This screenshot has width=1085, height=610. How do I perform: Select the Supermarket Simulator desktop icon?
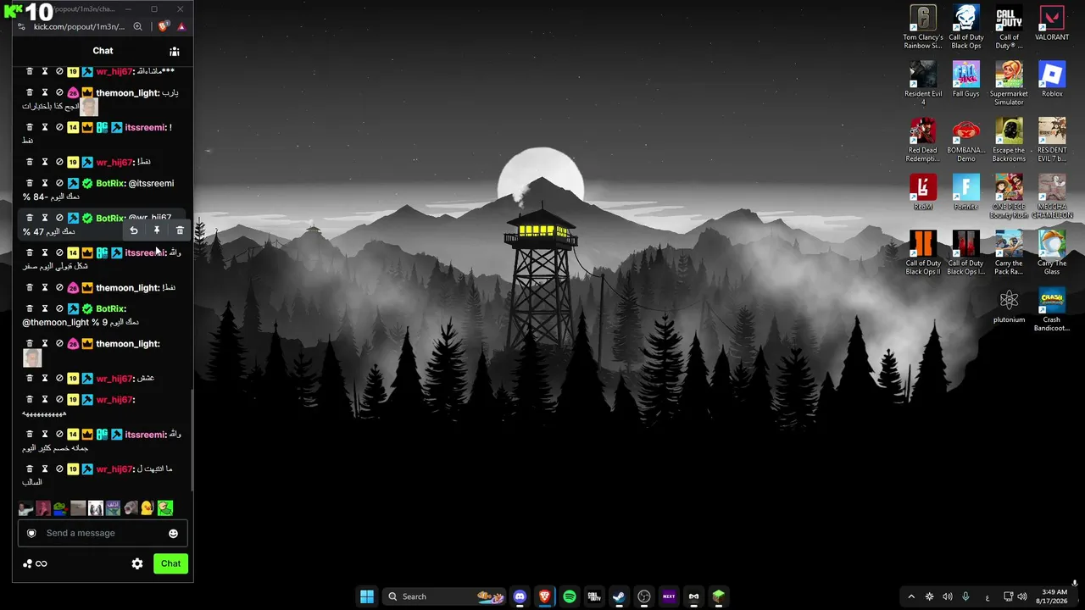coord(1009,84)
